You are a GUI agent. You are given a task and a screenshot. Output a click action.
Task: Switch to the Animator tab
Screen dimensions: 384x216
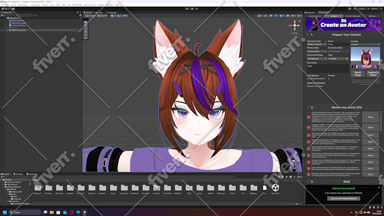pyautogui.click(x=112, y=12)
